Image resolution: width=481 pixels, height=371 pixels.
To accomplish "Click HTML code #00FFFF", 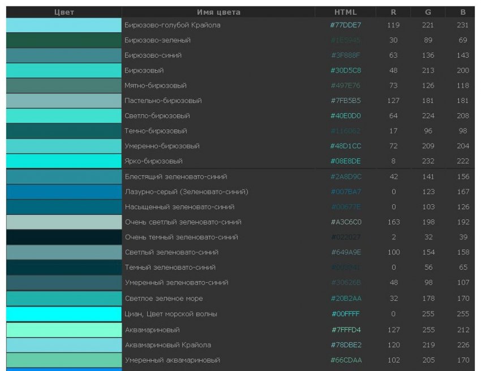I will (346, 314).
